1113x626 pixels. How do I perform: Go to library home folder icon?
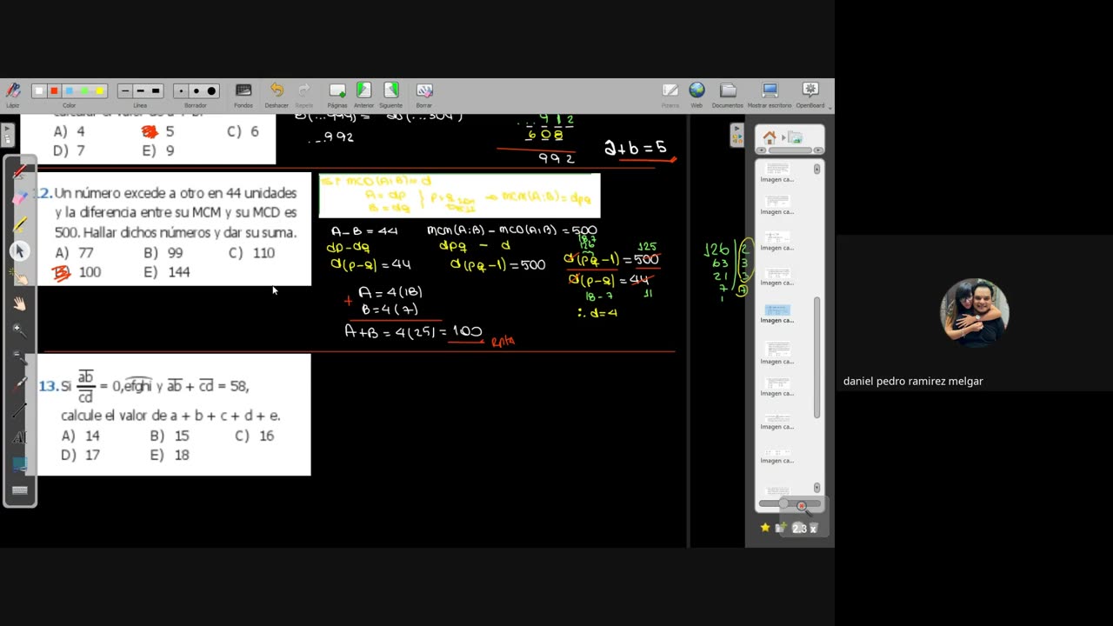click(770, 137)
